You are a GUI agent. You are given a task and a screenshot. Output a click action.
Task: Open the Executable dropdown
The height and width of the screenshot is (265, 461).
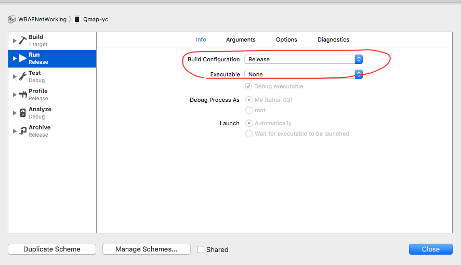tap(304, 74)
